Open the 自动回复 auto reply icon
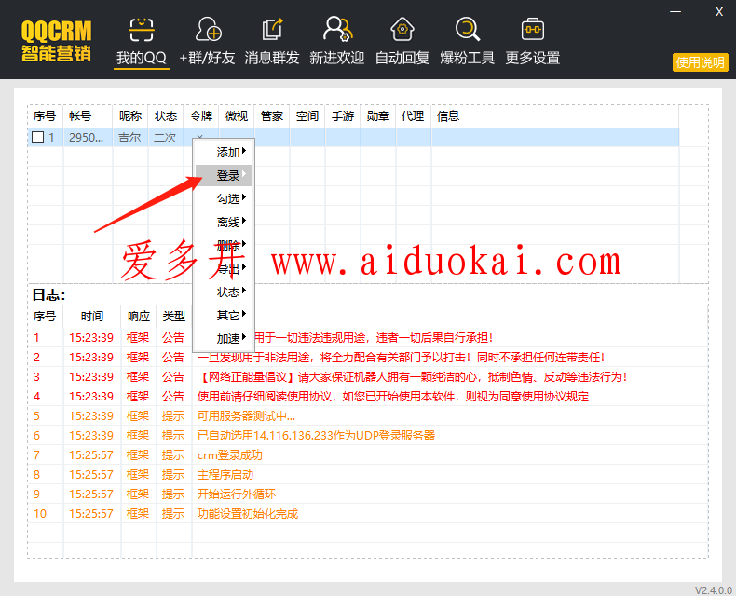736x596 pixels. (x=402, y=29)
